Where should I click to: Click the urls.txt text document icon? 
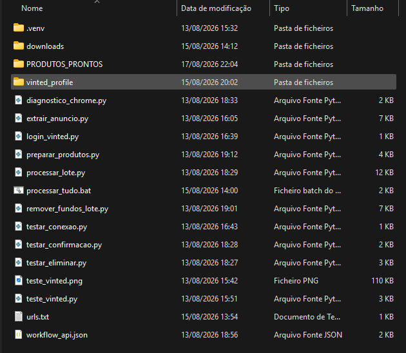[19, 317]
